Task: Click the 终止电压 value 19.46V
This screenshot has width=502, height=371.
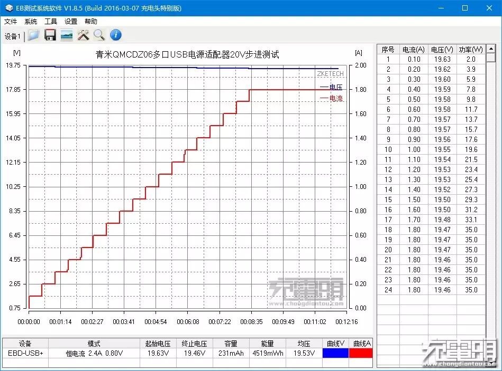Action: (194, 353)
